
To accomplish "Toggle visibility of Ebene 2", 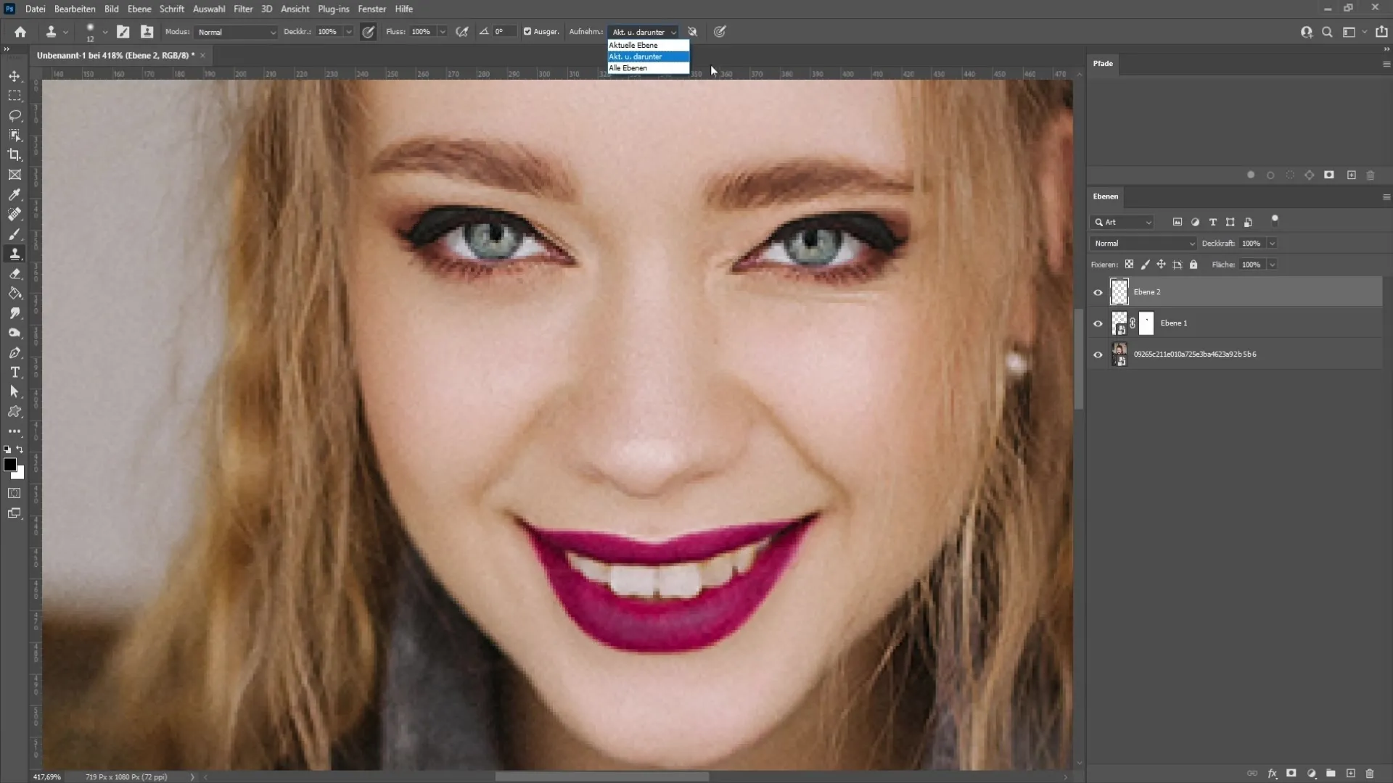I will 1098,291.
